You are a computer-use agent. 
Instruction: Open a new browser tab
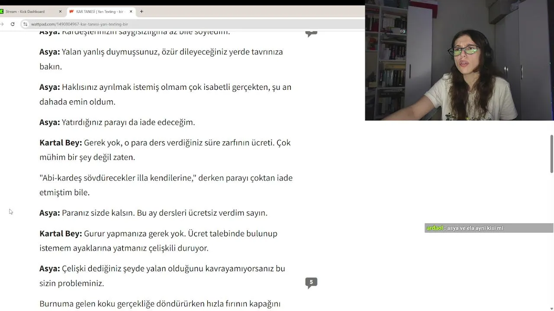click(142, 12)
